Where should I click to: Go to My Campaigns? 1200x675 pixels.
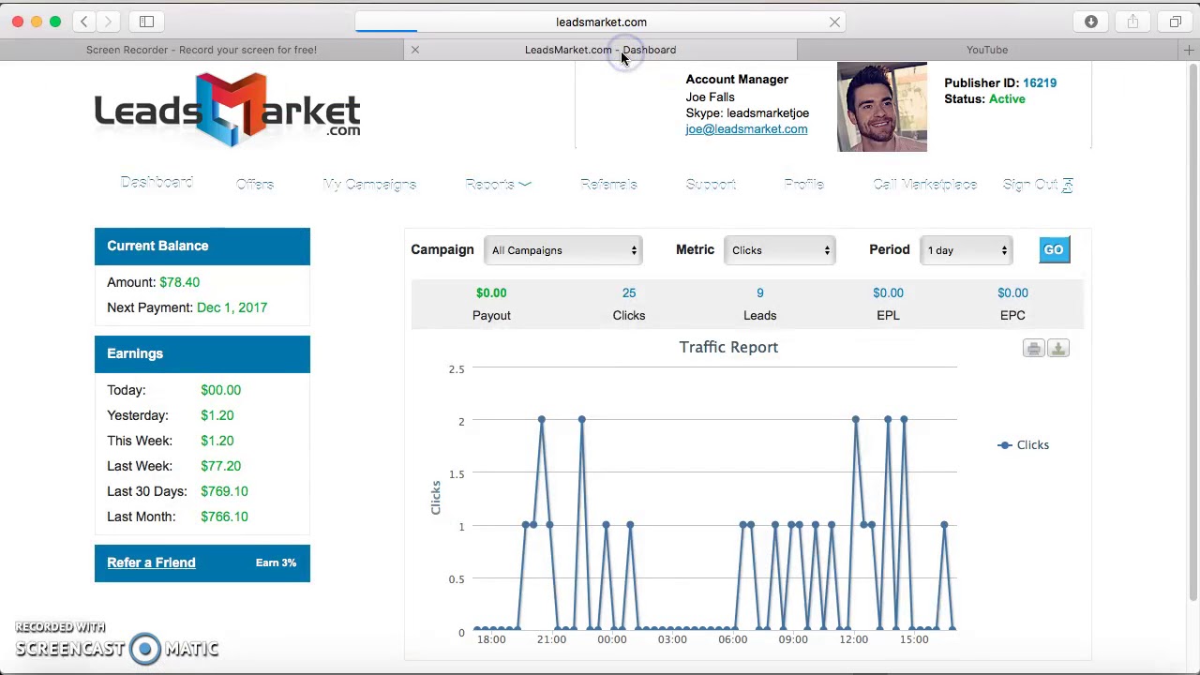point(369,185)
